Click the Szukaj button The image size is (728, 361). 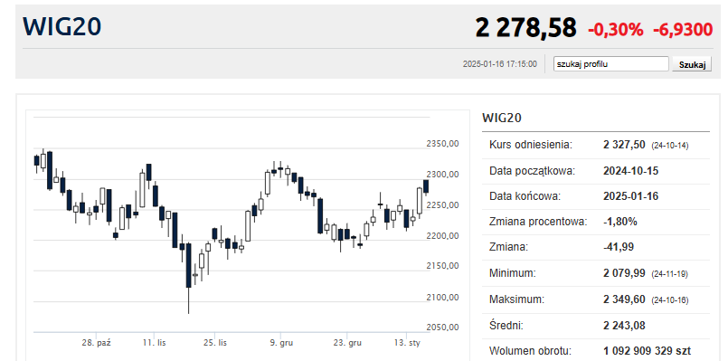[x=692, y=64]
